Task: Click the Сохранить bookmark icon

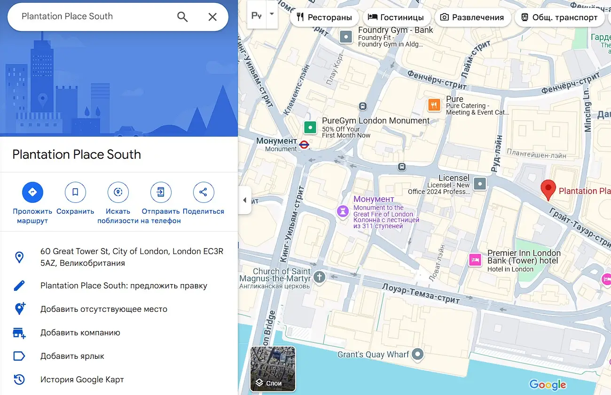Action: coord(75,192)
